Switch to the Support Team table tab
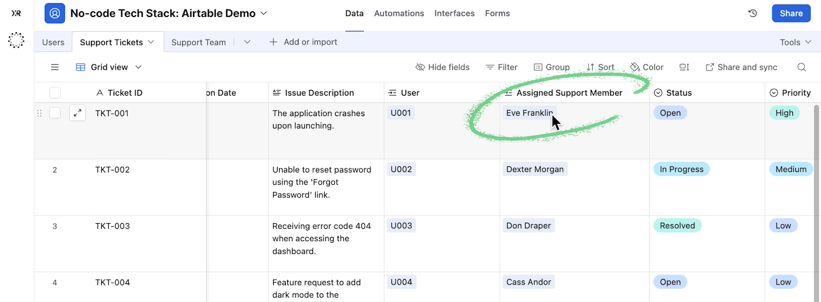 tap(199, 42)
